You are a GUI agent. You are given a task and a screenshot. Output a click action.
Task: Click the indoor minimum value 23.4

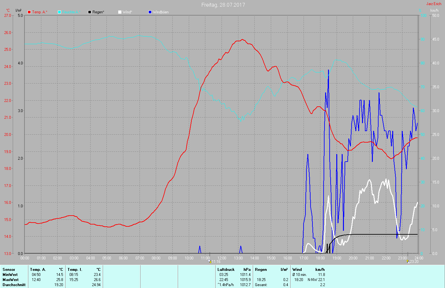coord(97,275)
